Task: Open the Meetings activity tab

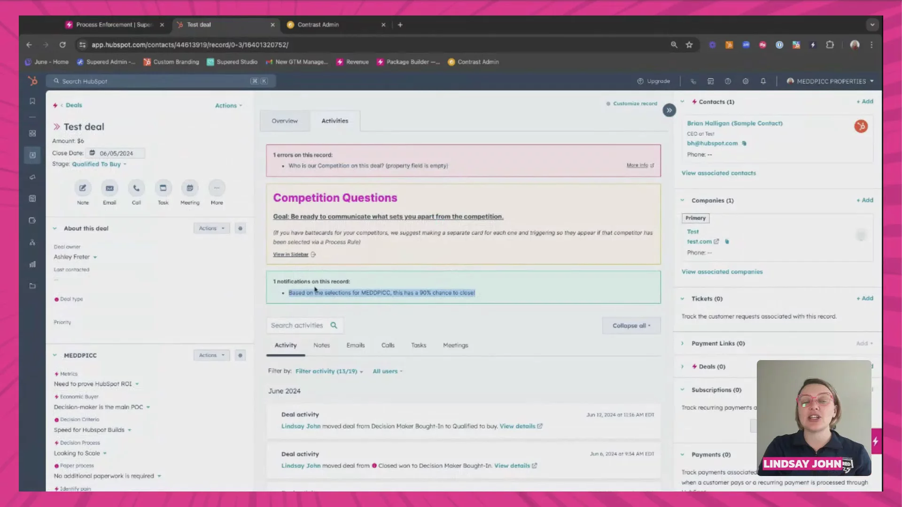Action: 456,345
